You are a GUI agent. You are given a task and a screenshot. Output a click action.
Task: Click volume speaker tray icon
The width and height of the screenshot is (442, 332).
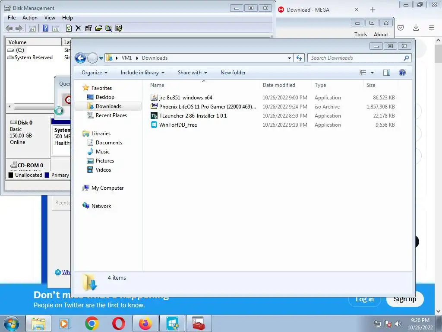(398, 324)
